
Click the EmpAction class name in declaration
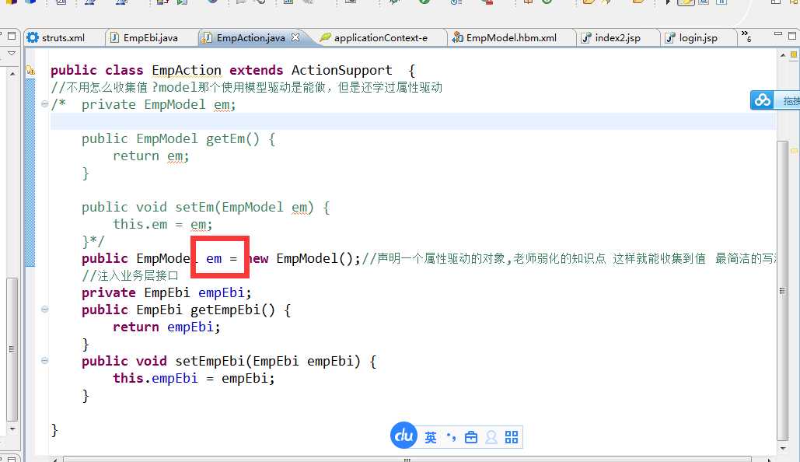[187, 70]
